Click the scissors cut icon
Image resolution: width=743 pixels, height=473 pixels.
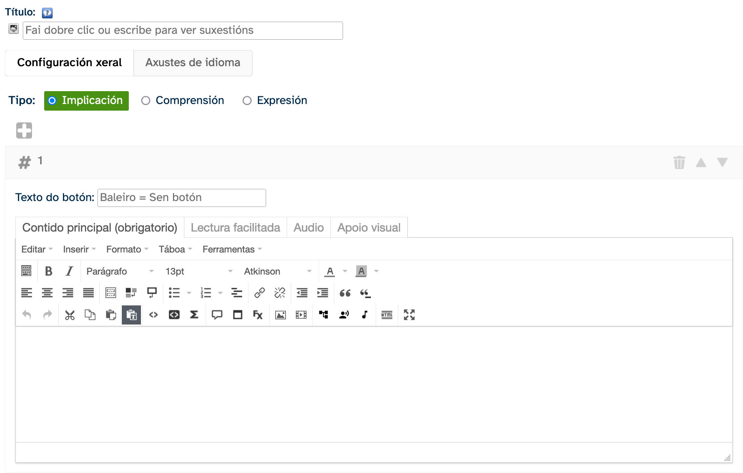(x=70, y=315)
